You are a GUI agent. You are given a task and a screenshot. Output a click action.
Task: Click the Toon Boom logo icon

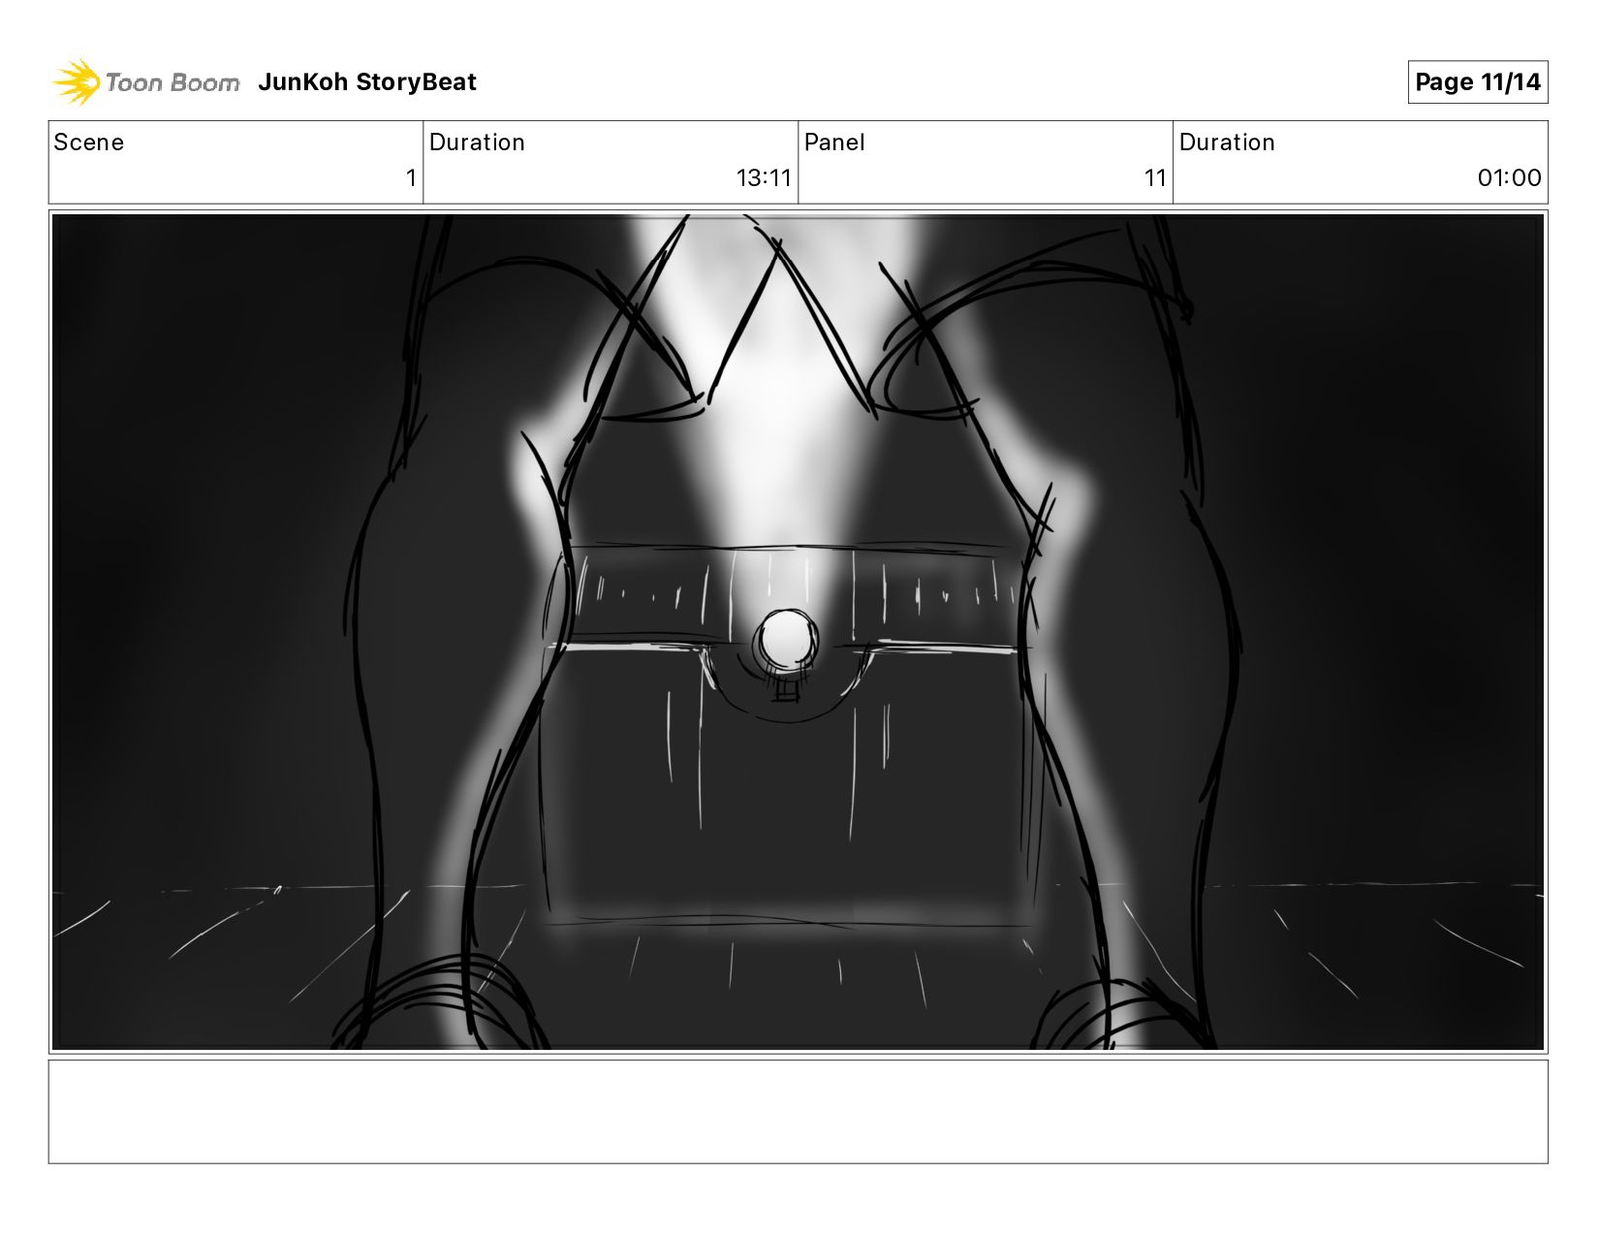(76, 81)
